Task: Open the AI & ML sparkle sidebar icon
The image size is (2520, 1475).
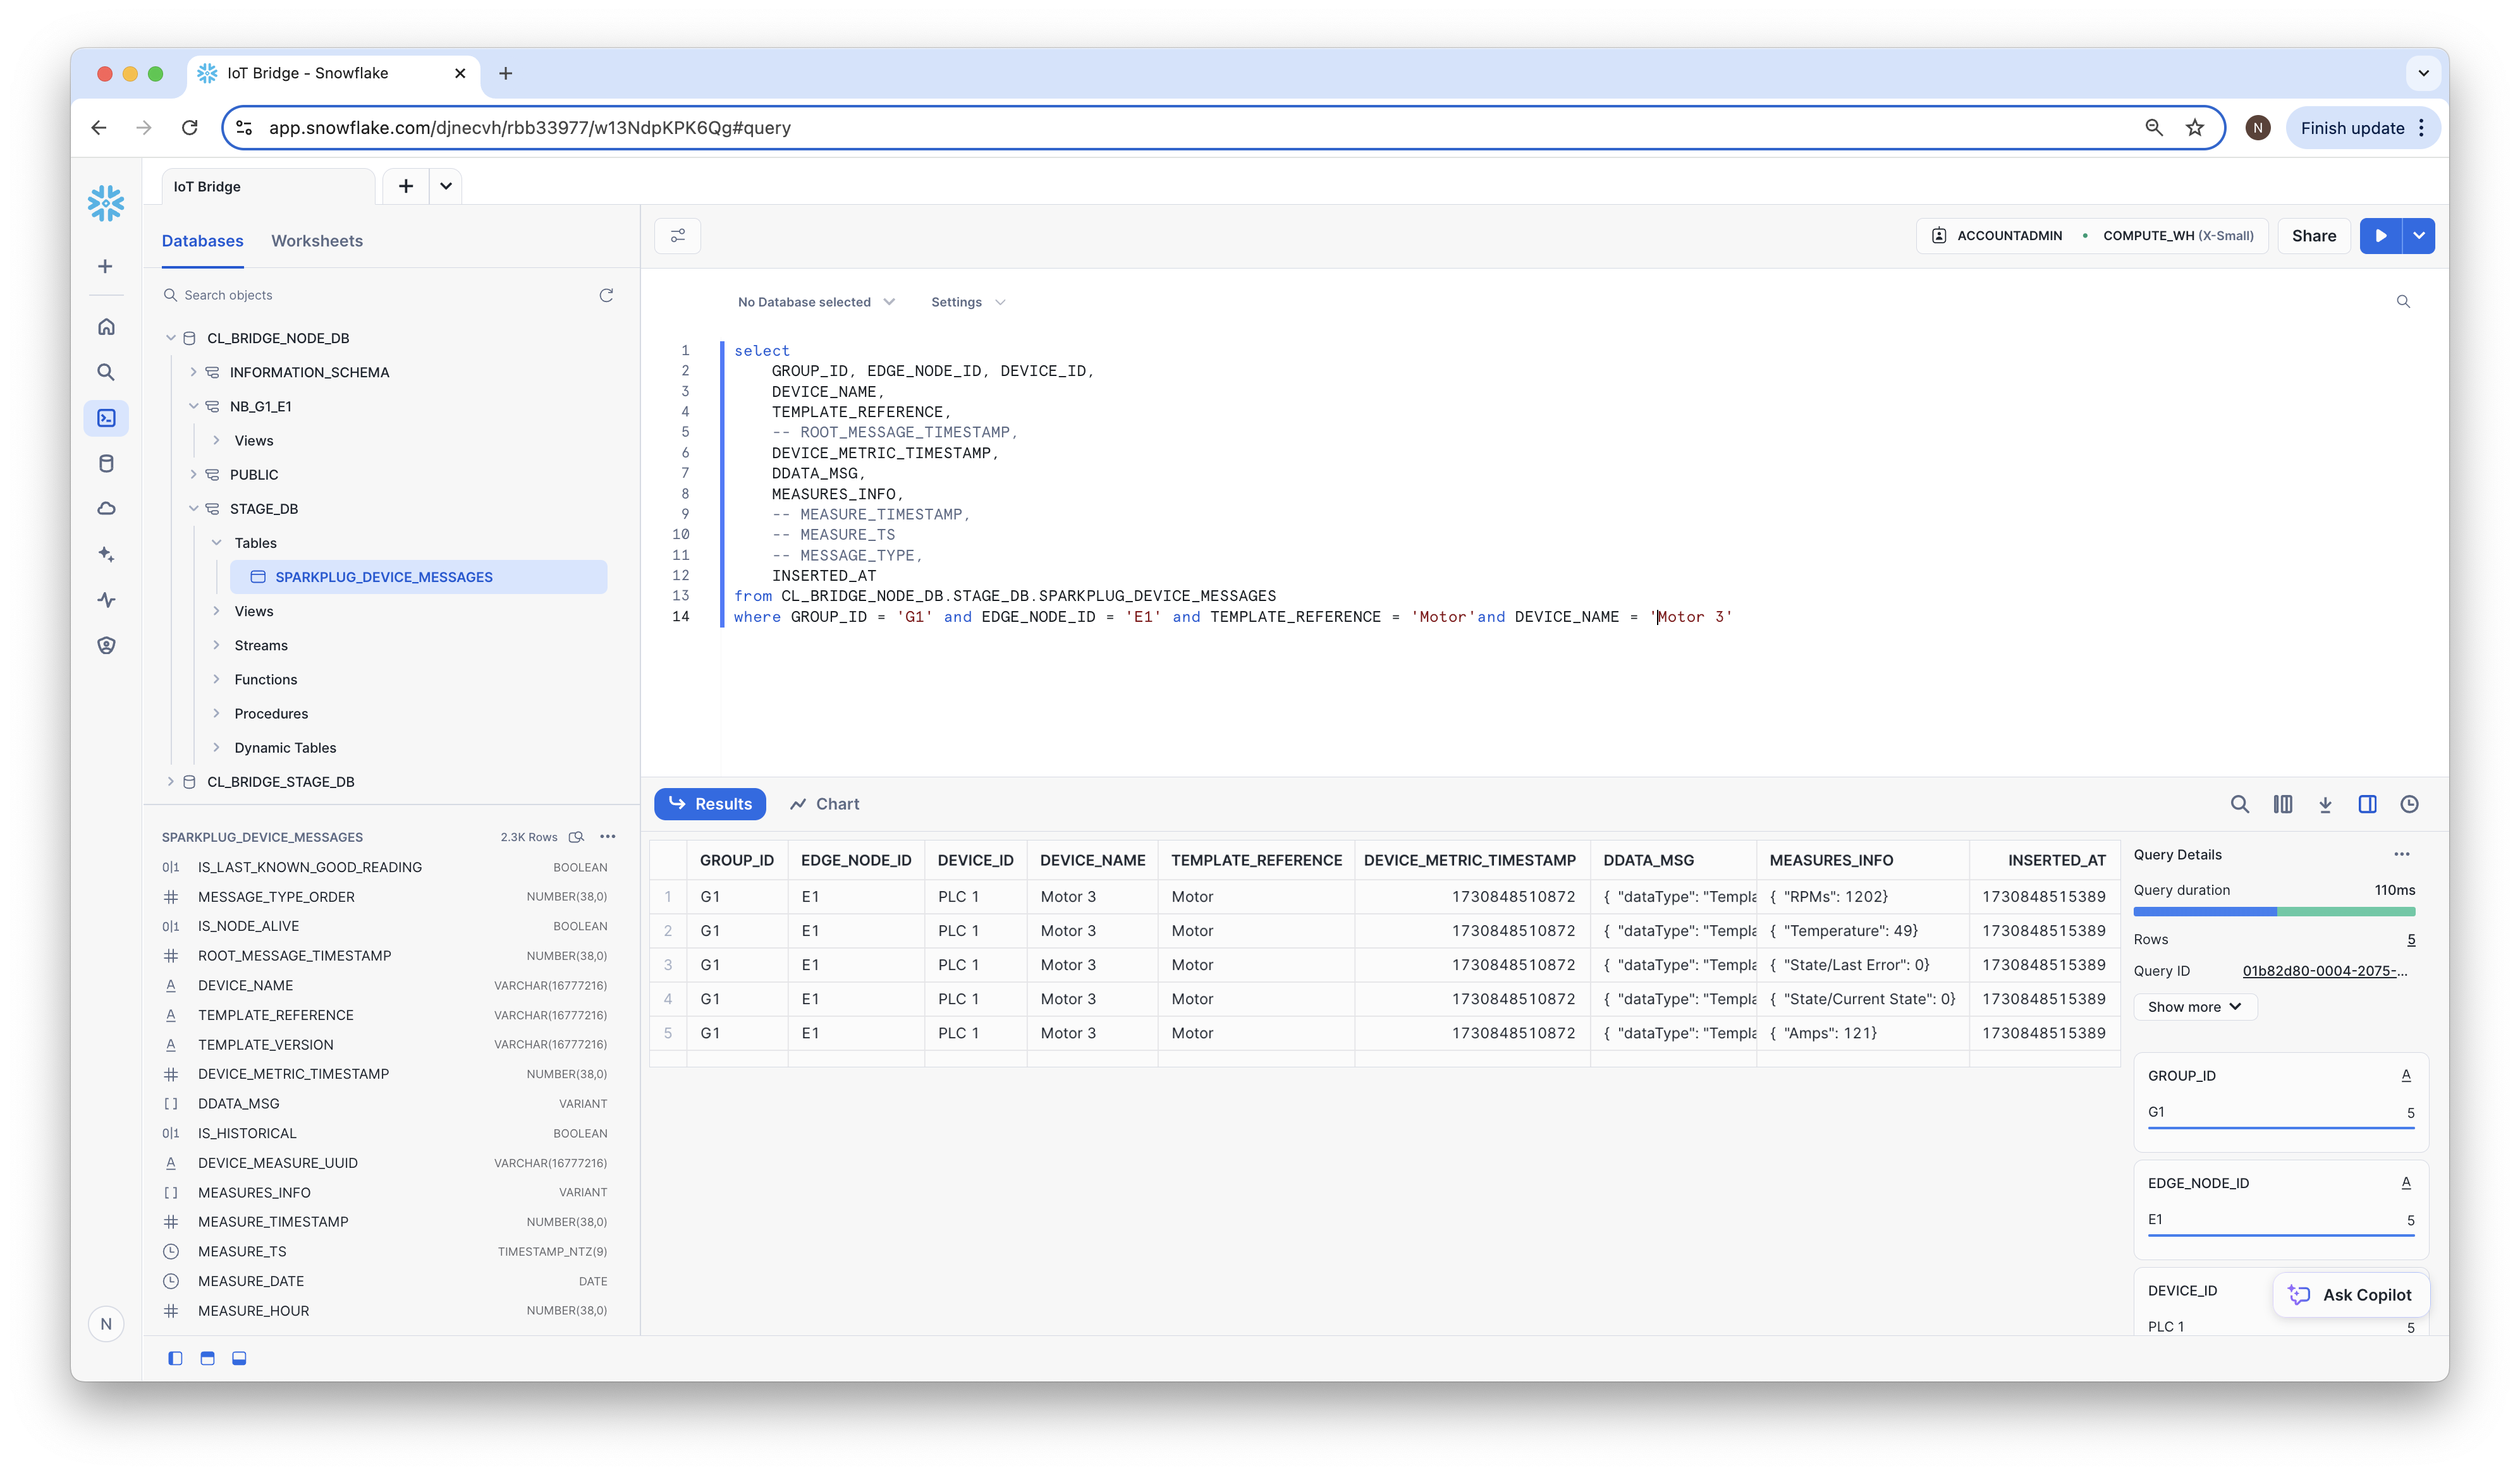Action: [106, 554]
